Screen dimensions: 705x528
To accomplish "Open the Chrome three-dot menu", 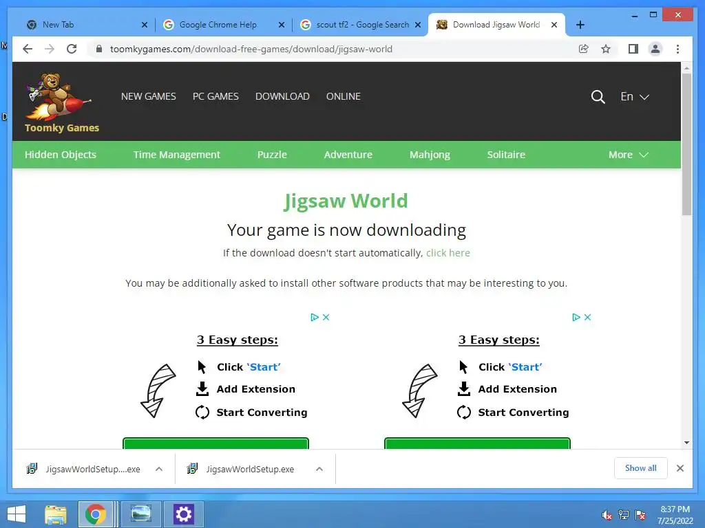I will point(677,49).
